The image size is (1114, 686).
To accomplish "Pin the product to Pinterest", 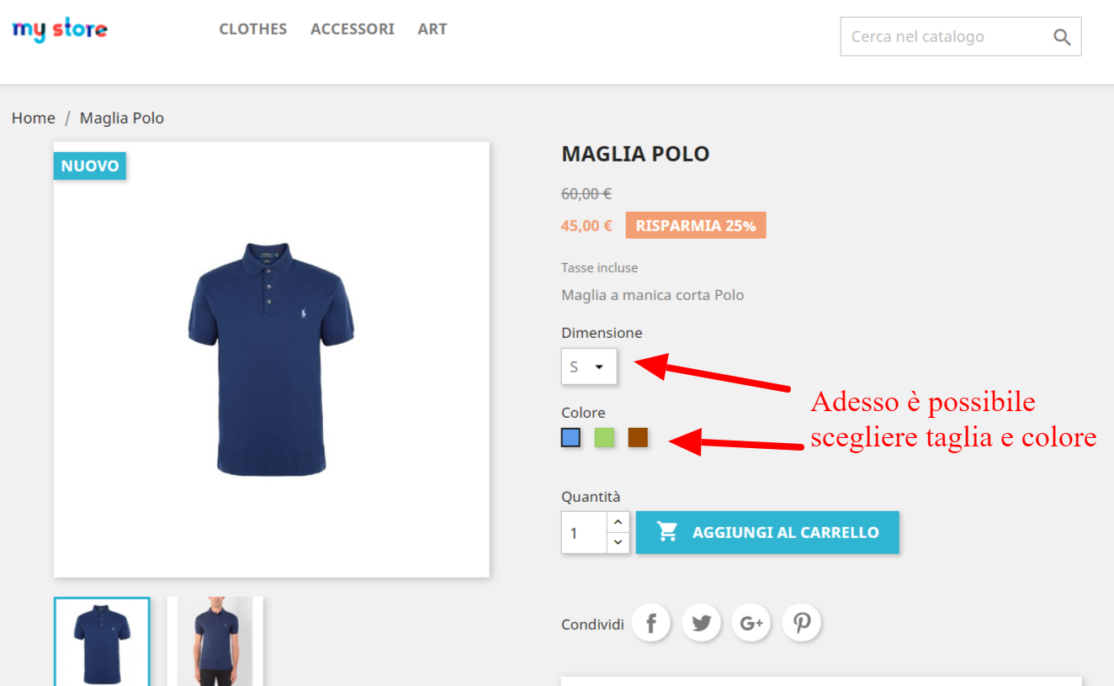I will (801, 622).
